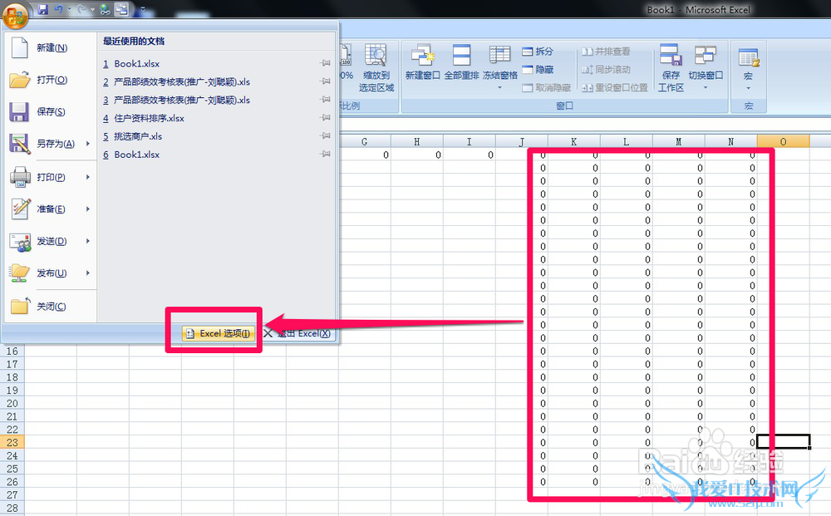The height and width of the screenshot is (516, 831).
Task: Choose 关闭(C) in the Office menu
Action: click(x=51, y=307)
